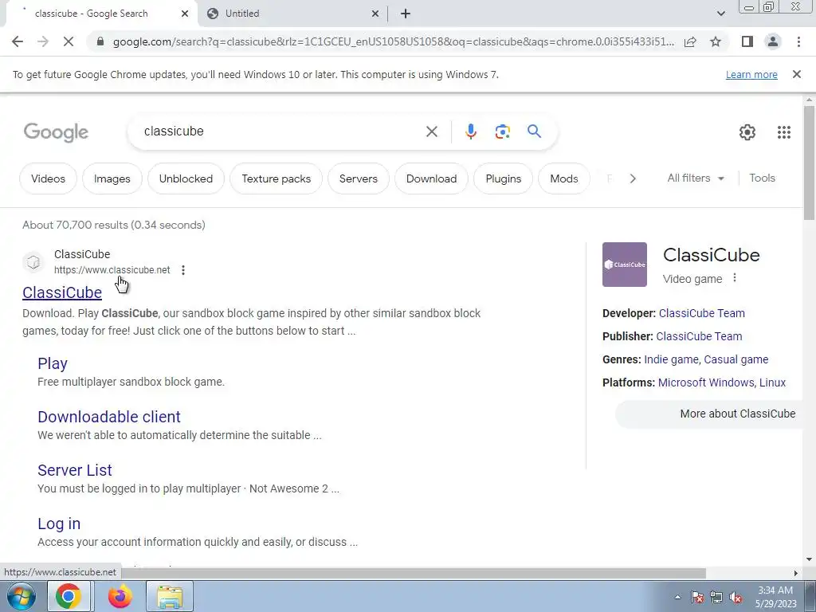Viewport: 816px width, 612px height.
Task: Open the network tray icon
Action: 716,598
